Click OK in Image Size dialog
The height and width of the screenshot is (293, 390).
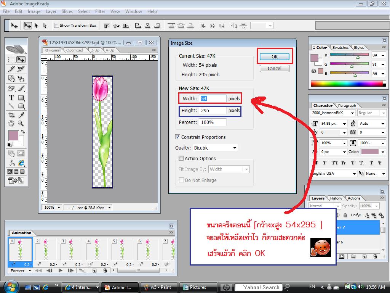tap(275, 56)
